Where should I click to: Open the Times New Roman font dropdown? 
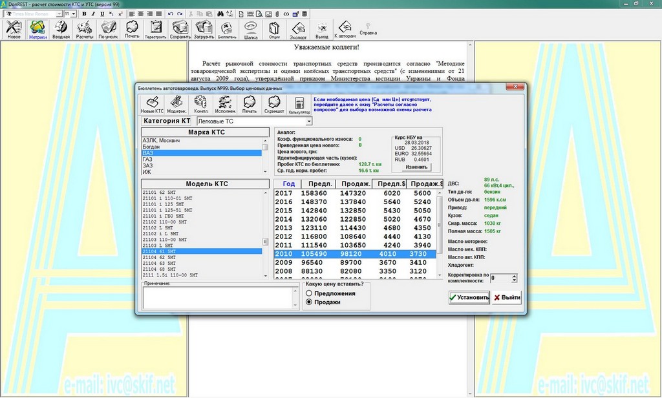pos(59,14)
